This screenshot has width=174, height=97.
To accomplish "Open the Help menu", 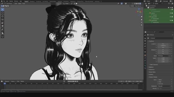I will click(21, 1).
